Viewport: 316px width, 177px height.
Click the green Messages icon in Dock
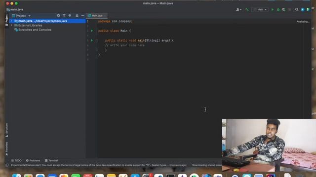tap(76, 176)
